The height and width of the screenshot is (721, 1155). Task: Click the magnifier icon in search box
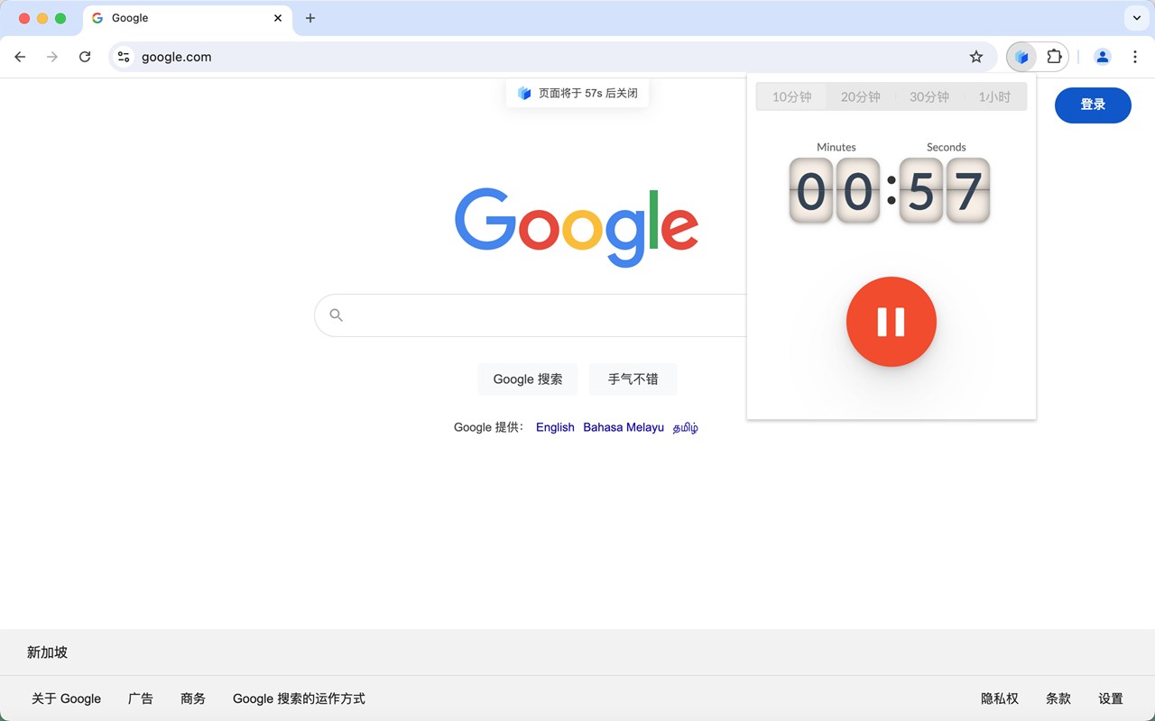tap(336, 315)
